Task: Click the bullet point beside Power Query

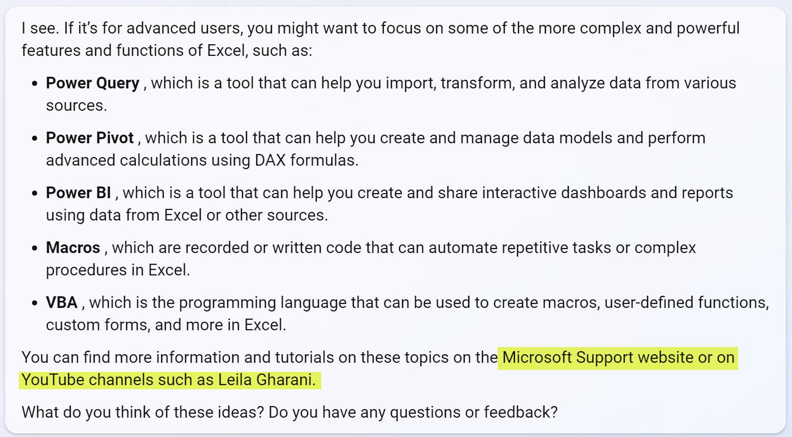Action: click(35, 84)
